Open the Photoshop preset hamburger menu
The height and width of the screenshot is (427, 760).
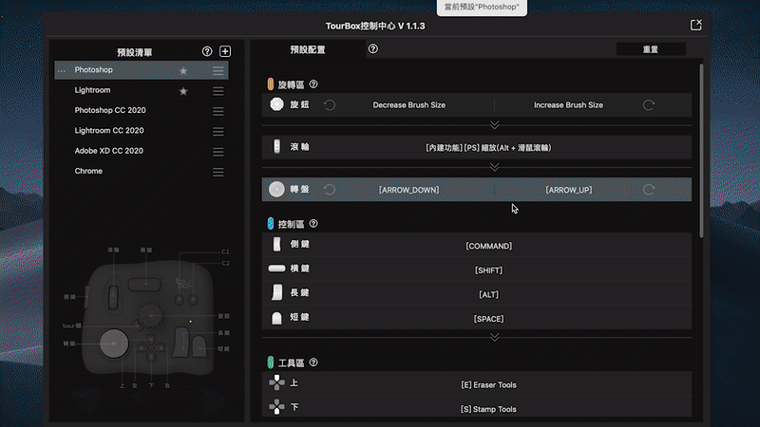click(218, 70)
